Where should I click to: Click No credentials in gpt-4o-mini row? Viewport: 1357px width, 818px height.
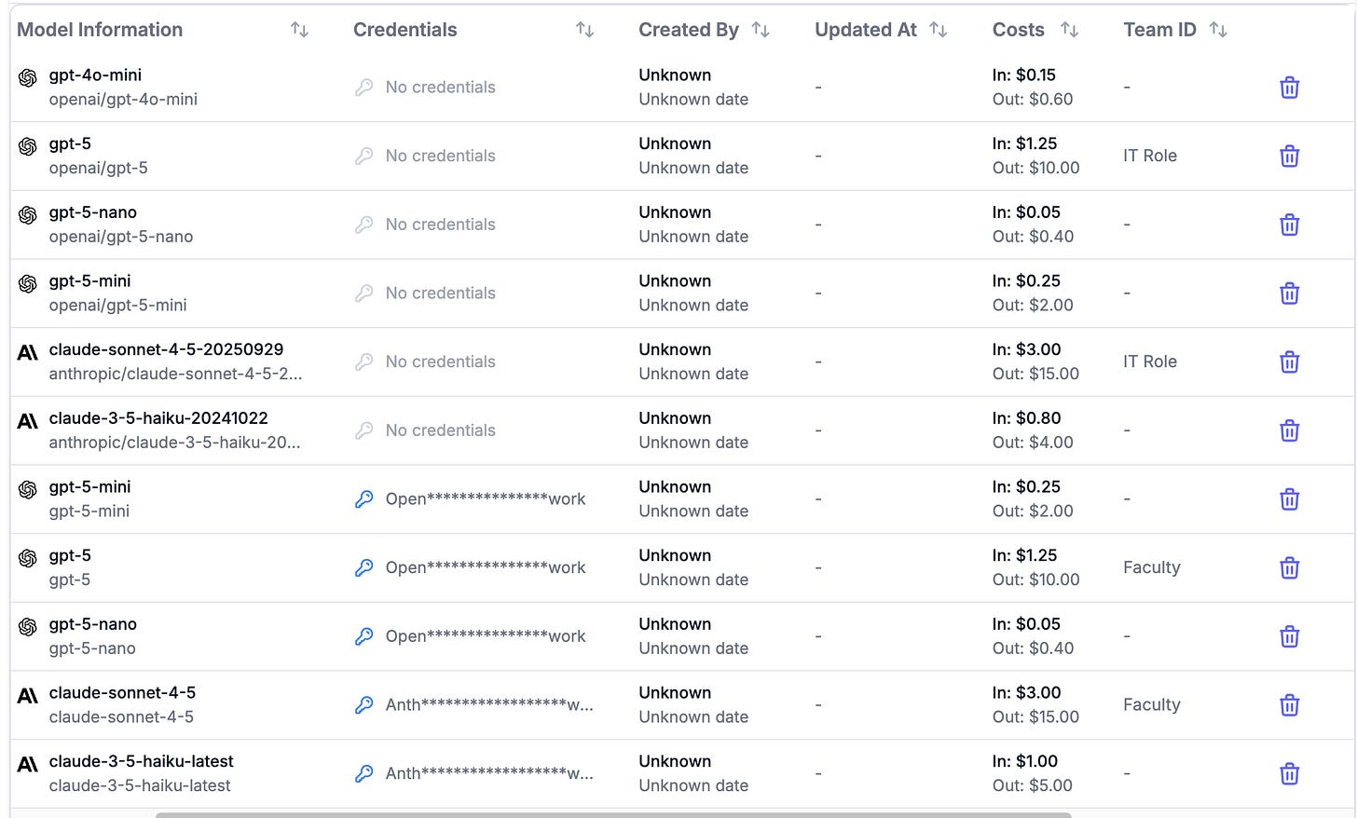pos(440,87)
